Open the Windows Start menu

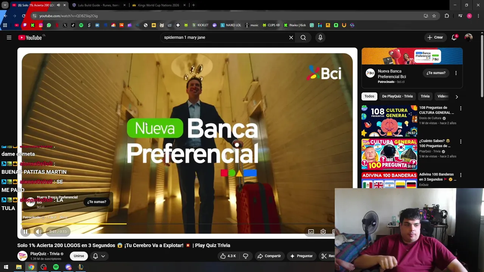(x=6, y=267)
